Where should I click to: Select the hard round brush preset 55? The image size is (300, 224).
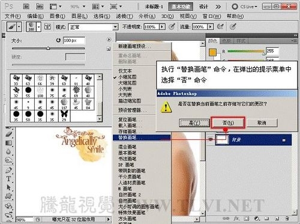click(28, 92)
